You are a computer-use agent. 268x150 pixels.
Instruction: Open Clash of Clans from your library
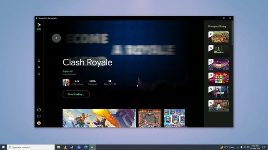point(219,37)
